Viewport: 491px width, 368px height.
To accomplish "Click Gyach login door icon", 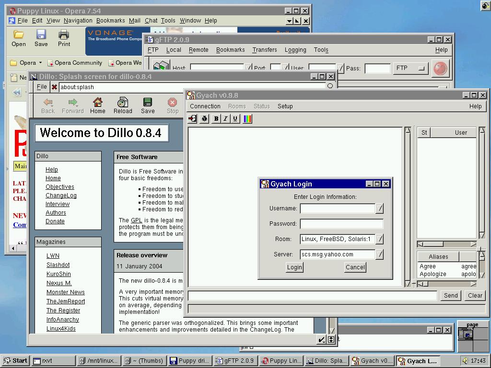I will [x=193, y=119].
